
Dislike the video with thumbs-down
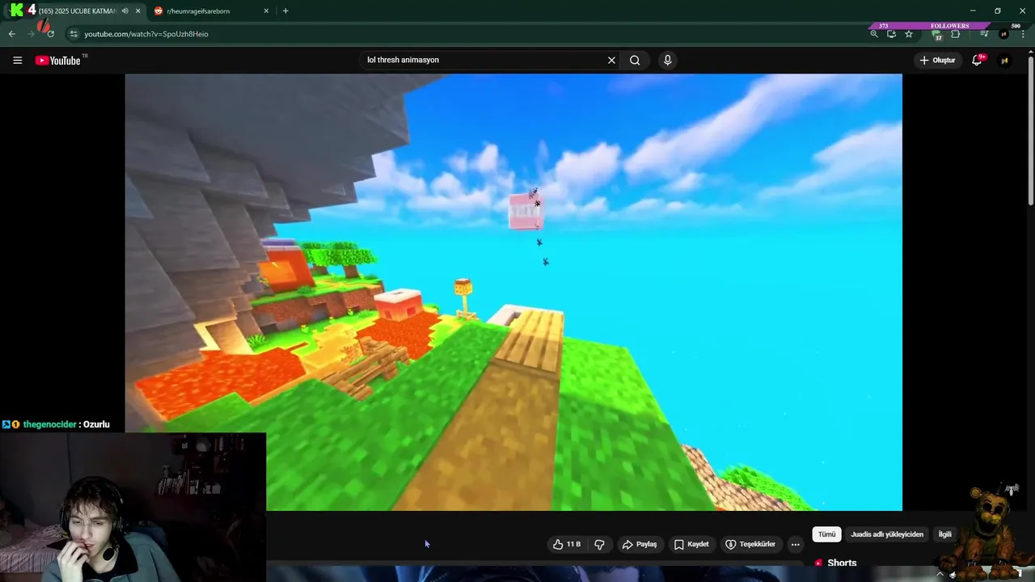point(599,544)
